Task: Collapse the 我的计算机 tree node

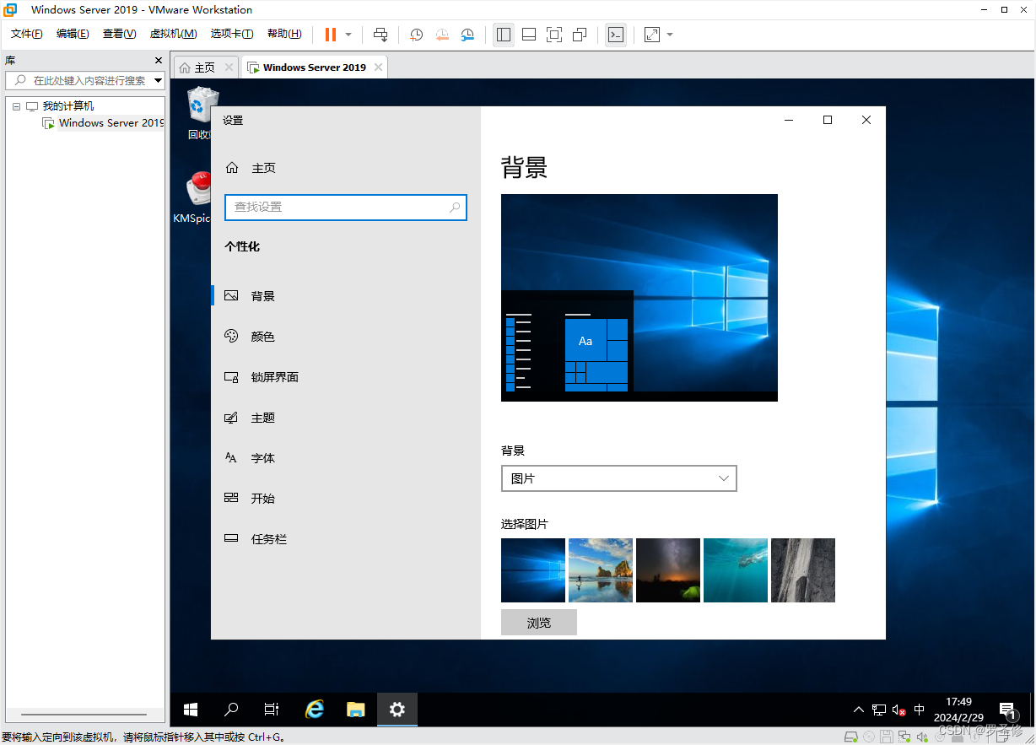Action: [16, 106]
